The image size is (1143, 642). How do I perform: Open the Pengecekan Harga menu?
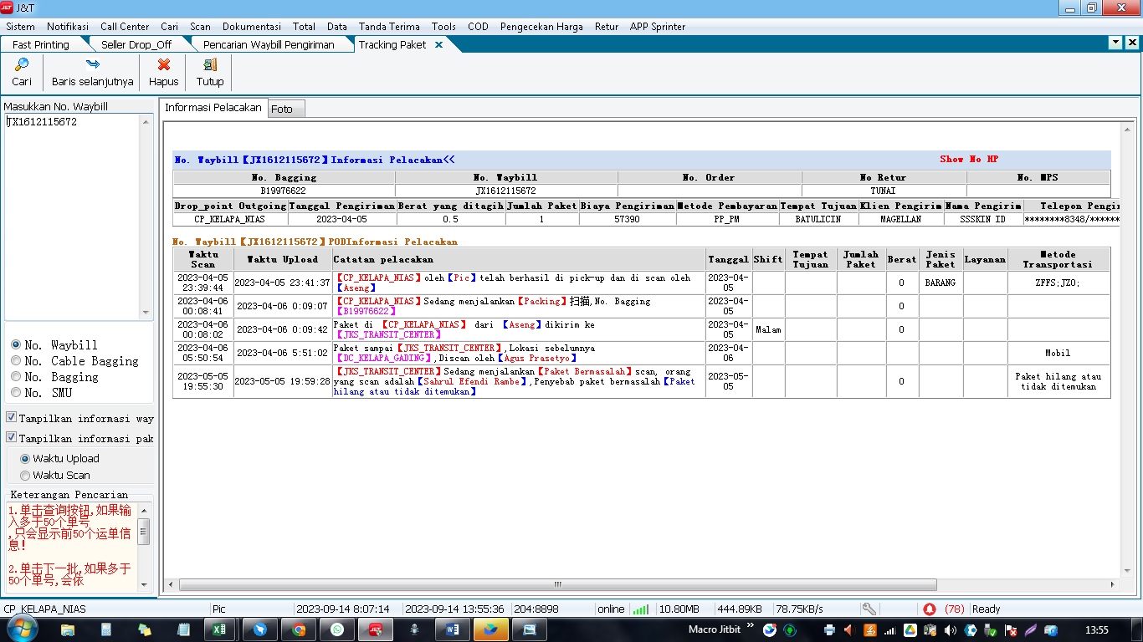pyautogui.click(x=541, y=26)
